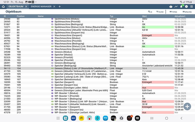This screenshot has width=195, height=122.
Task: Click the Entriegelt value of Waschmaschine (Gesperrt)
Action: (x=158, y=35)
